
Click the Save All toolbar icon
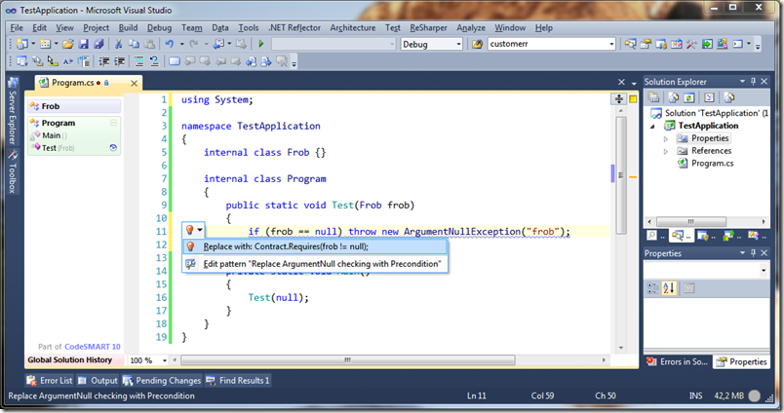point(98,44)
